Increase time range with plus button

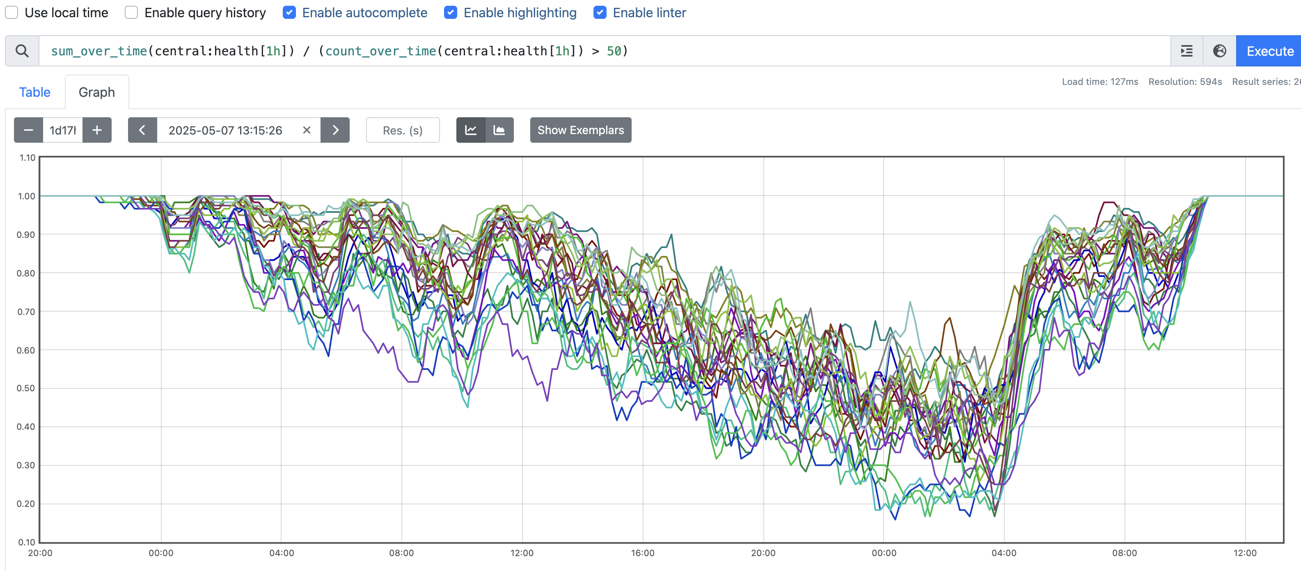[97, 130]
